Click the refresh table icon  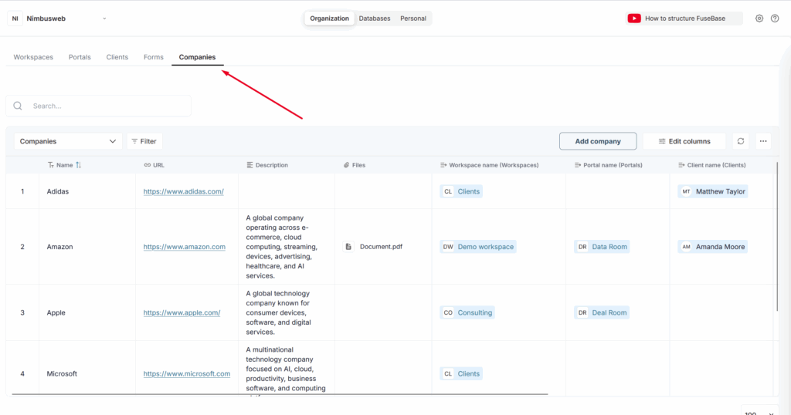(741, 141)
